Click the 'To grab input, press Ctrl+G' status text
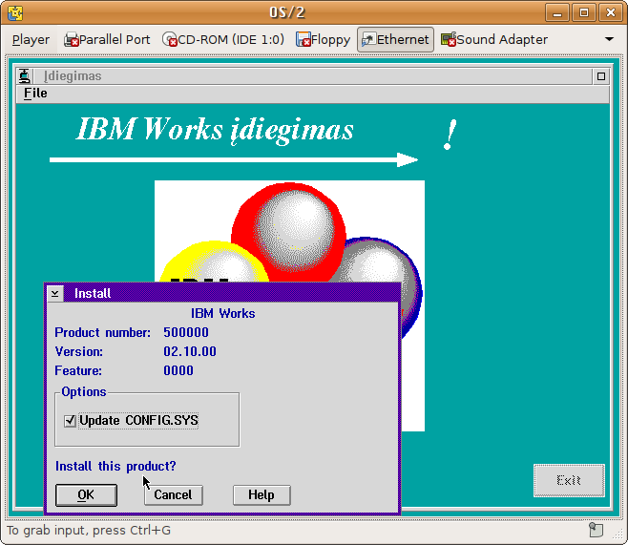The height and width of the screenshot is (545, 628). click(89, 531)
